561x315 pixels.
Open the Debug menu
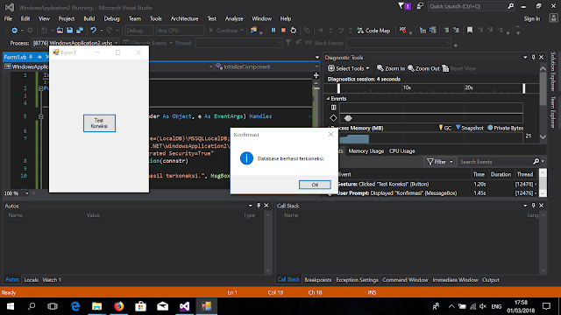pos(111,18)
